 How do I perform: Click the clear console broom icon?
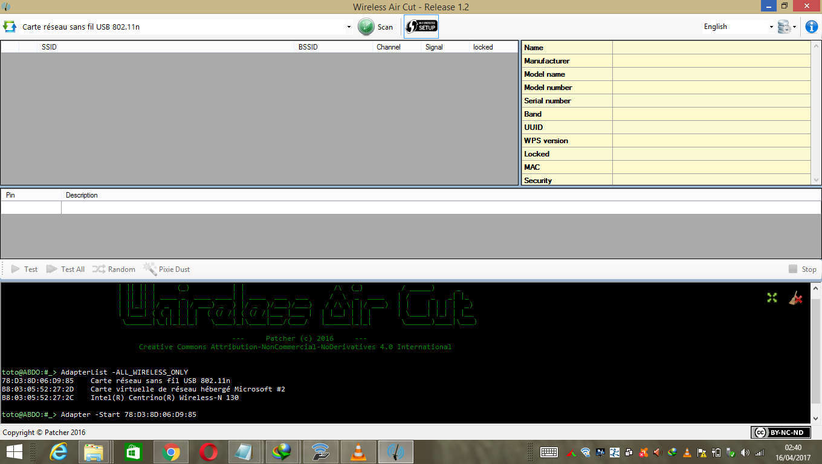(x=796, y=297)
